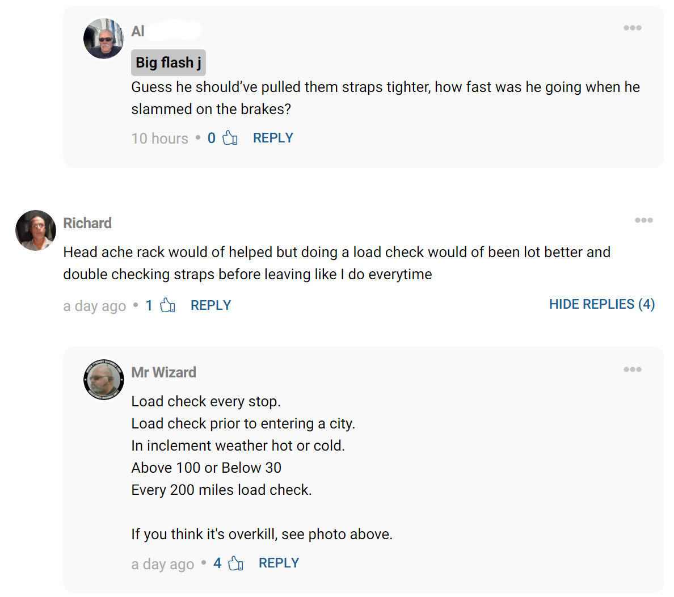Click the 10 hours timestamp
The image size is (674, 597).
(159, 138)
